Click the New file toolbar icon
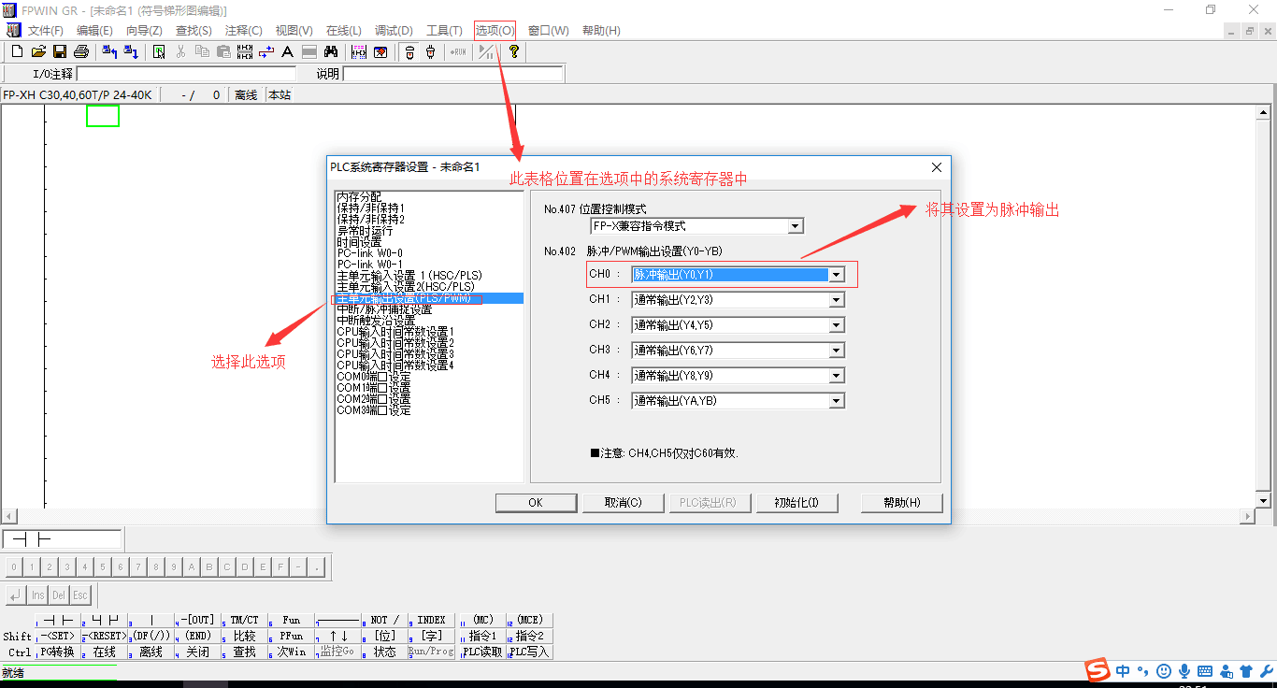This screenshot has height=688, width=1277. click(x=17, y=52)
